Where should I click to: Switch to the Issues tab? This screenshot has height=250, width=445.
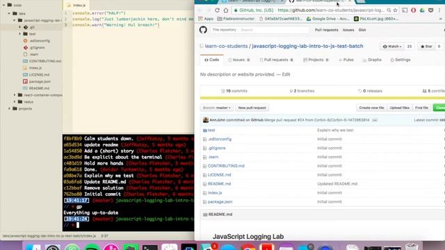point(238,60)
